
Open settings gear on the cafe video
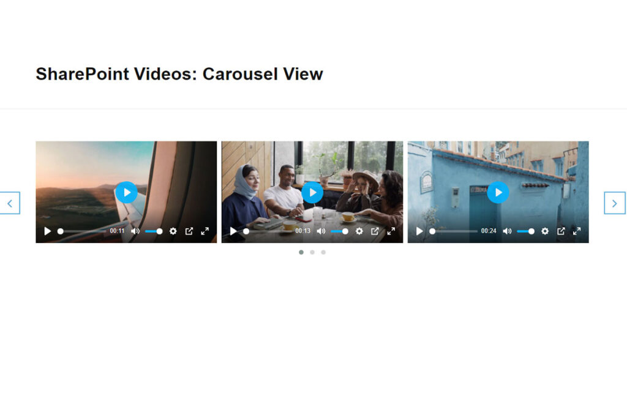359,231
